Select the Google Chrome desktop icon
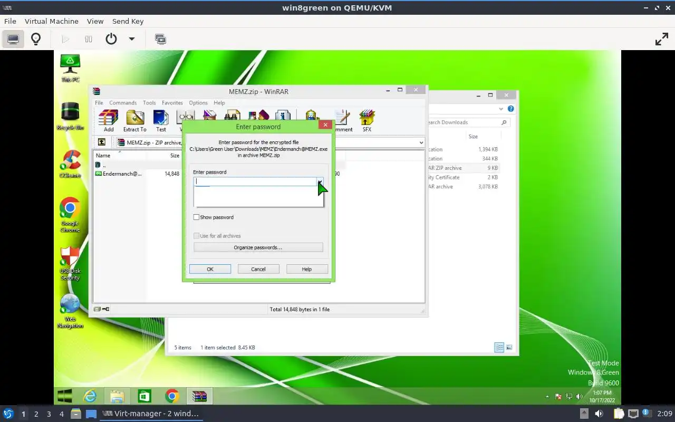 (x=70, y=215)
